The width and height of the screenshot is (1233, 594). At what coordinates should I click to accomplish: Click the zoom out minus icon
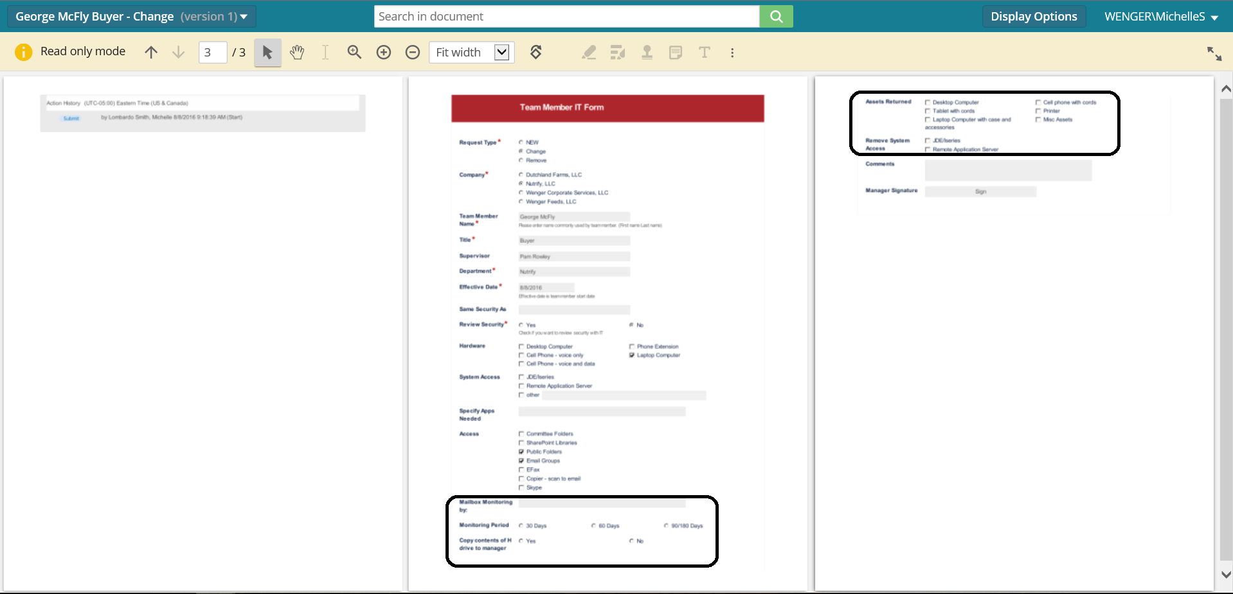(413, 53)
